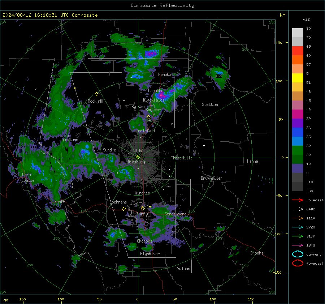Click the yellow diamond marker near RockyMH
Image resolution: width=325 pixels, height=304 pixels.
pyautogui.click(x=96, y=94)
